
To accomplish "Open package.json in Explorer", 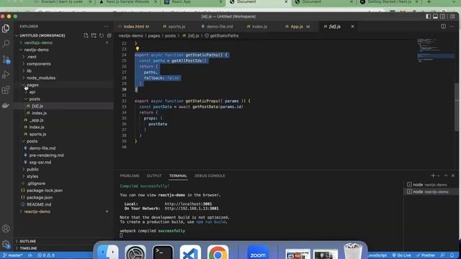I will click(64, 198).
